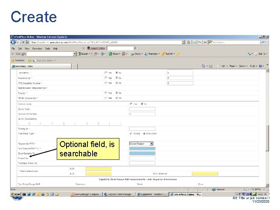Click the Google toolbar Check spelling button

pos(136,54)
